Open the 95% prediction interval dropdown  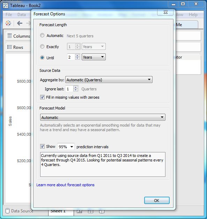click(66, 147)
